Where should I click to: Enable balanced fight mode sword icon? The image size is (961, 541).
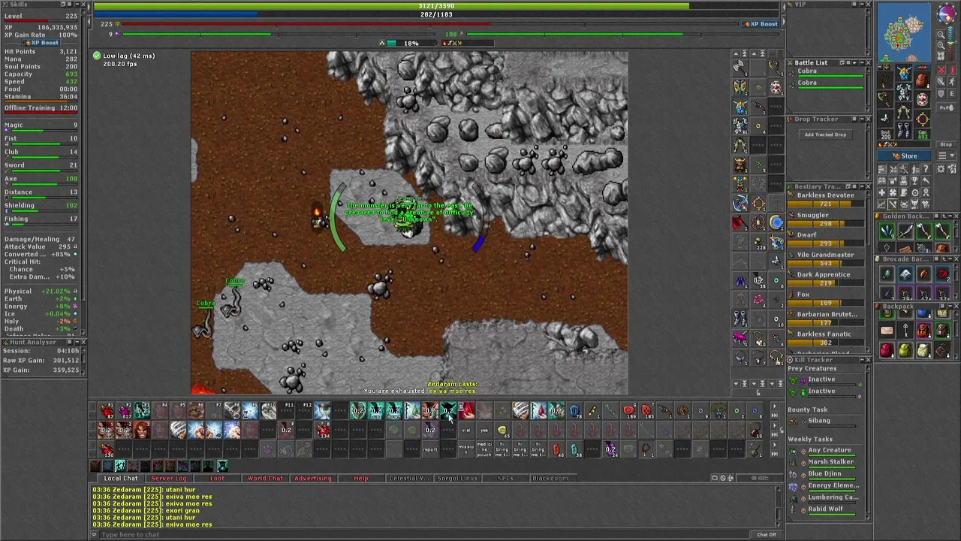941,81
